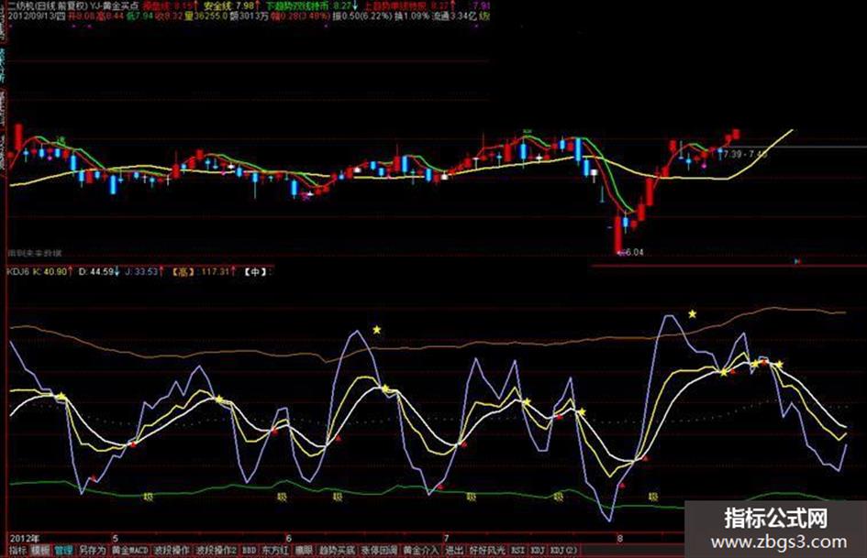Open the 东方红 indicator tab

click(x=275, y=551)
